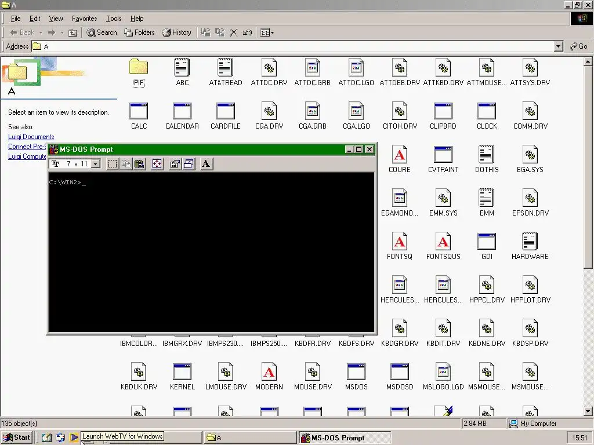The width and height of the screenshot is (594, 445).
Task: Click the Go button
Action: coord(578,46)
